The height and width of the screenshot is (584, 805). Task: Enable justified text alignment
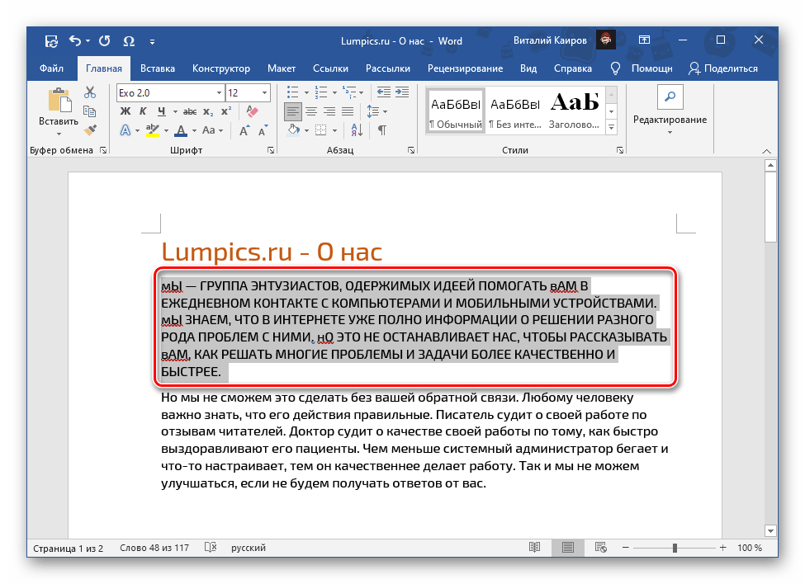pyautogui.click(x=348, y=111)
